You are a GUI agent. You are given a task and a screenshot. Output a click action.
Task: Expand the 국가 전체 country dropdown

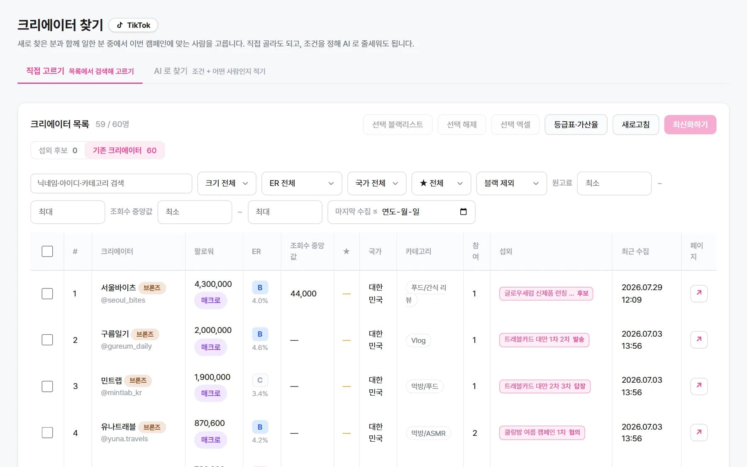pyautogui.click(x=377, y=183)
